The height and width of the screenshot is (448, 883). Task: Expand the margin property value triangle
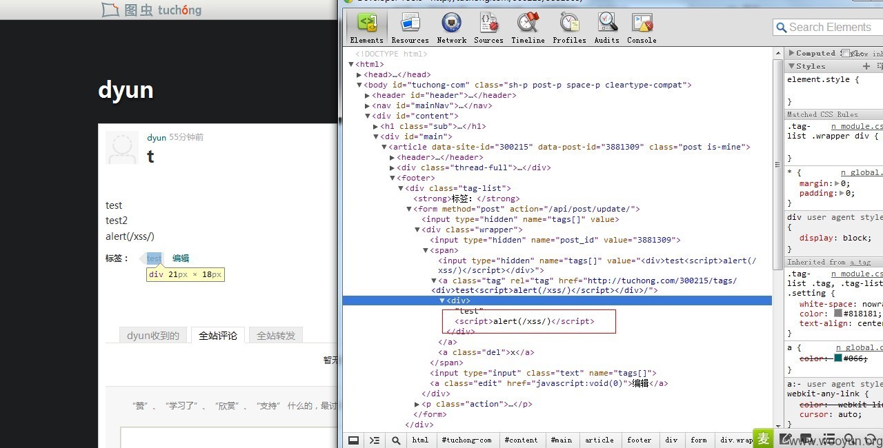pos(837,183)
